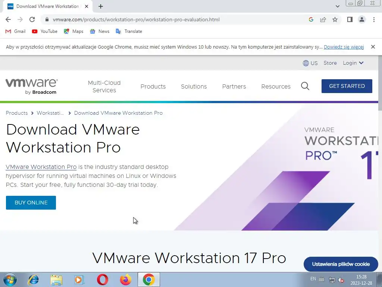Viewport: 382px width, 287px height.
Task: Open Chrome three-dot menu
Action: 374,19
